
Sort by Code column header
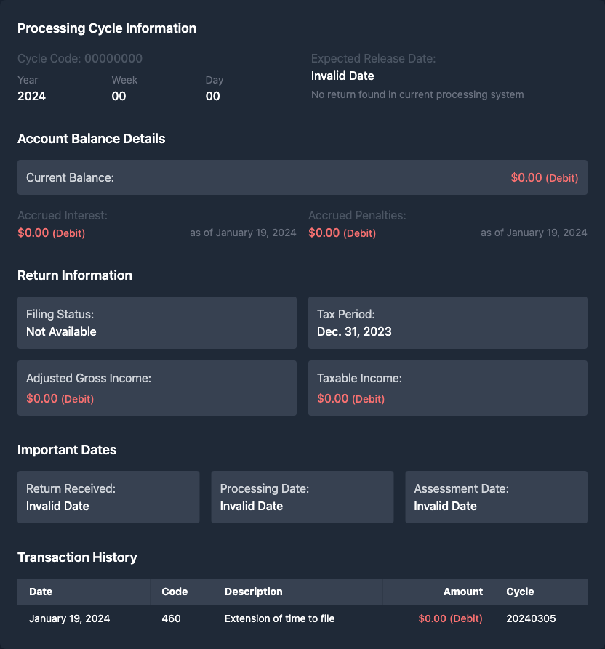click(x=175, y=592)
